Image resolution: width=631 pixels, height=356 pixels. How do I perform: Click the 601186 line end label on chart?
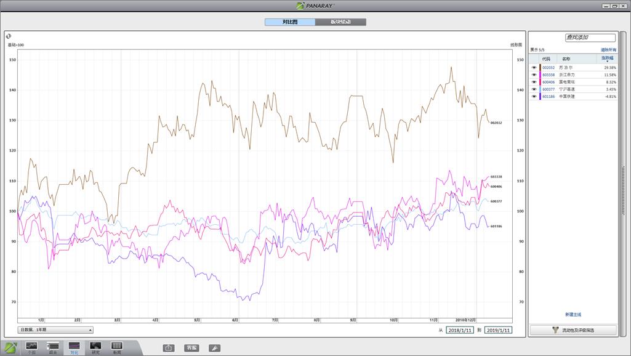coord(496,226)
